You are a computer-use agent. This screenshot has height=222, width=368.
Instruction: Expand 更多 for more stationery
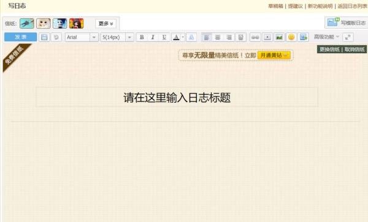pyautogui.click(x=106, y=24)
